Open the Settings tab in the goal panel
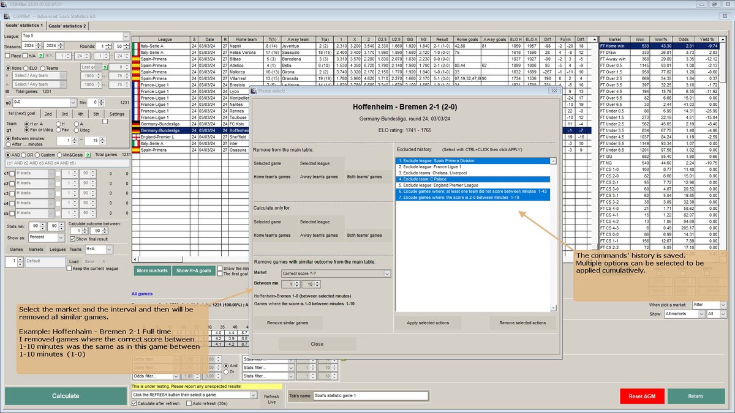Screen dimensions: 735x413 tap(117, 114)
